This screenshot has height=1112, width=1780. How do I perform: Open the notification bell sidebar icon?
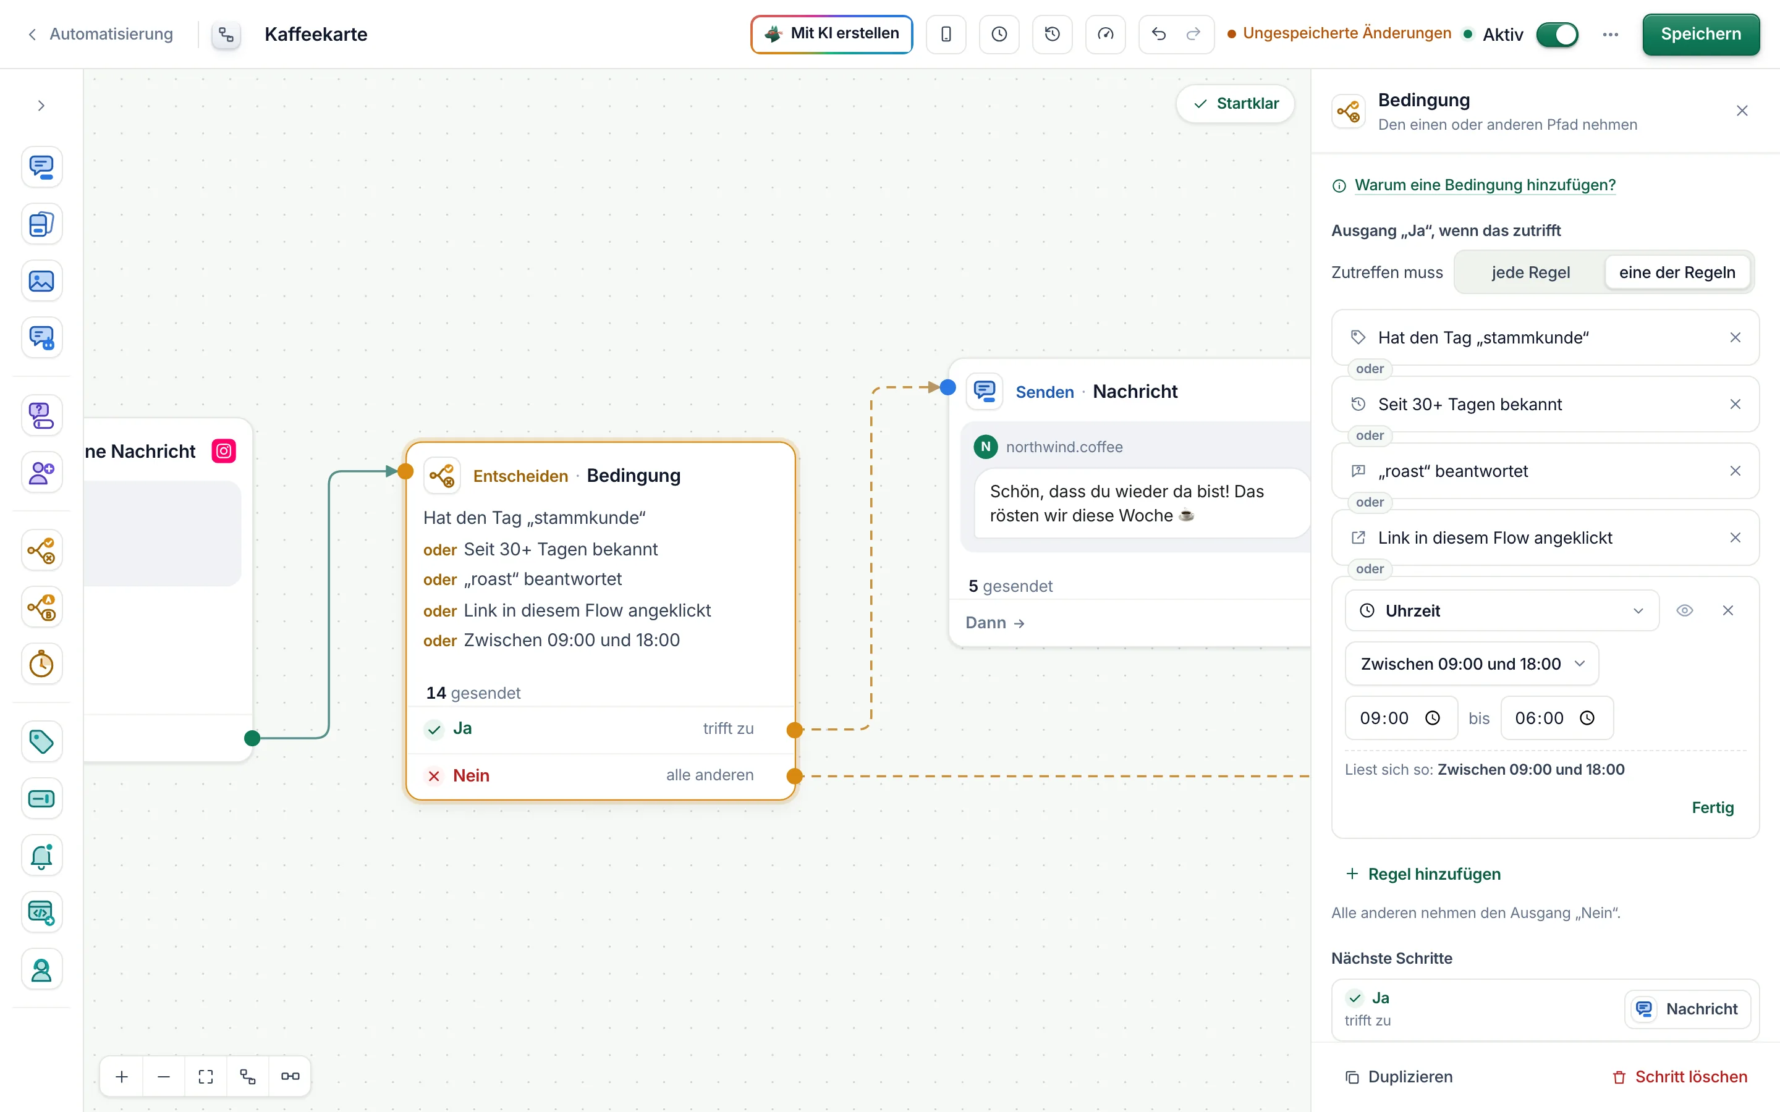point(41,856)
